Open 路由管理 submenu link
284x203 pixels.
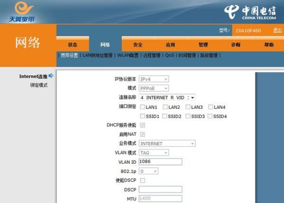point(209,55)
